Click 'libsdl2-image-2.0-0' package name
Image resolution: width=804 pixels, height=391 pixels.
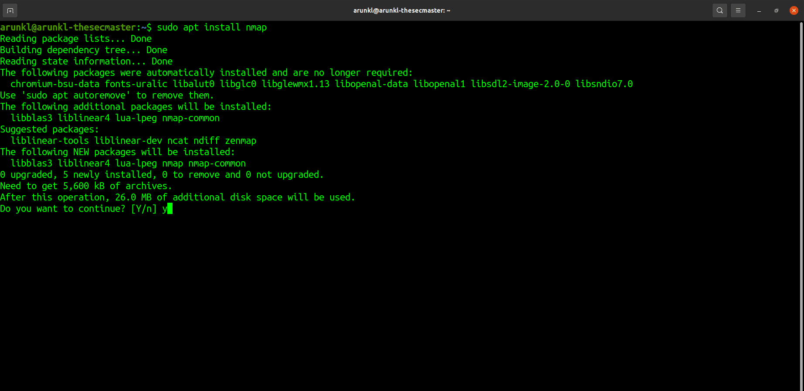(x=520, y=84)
